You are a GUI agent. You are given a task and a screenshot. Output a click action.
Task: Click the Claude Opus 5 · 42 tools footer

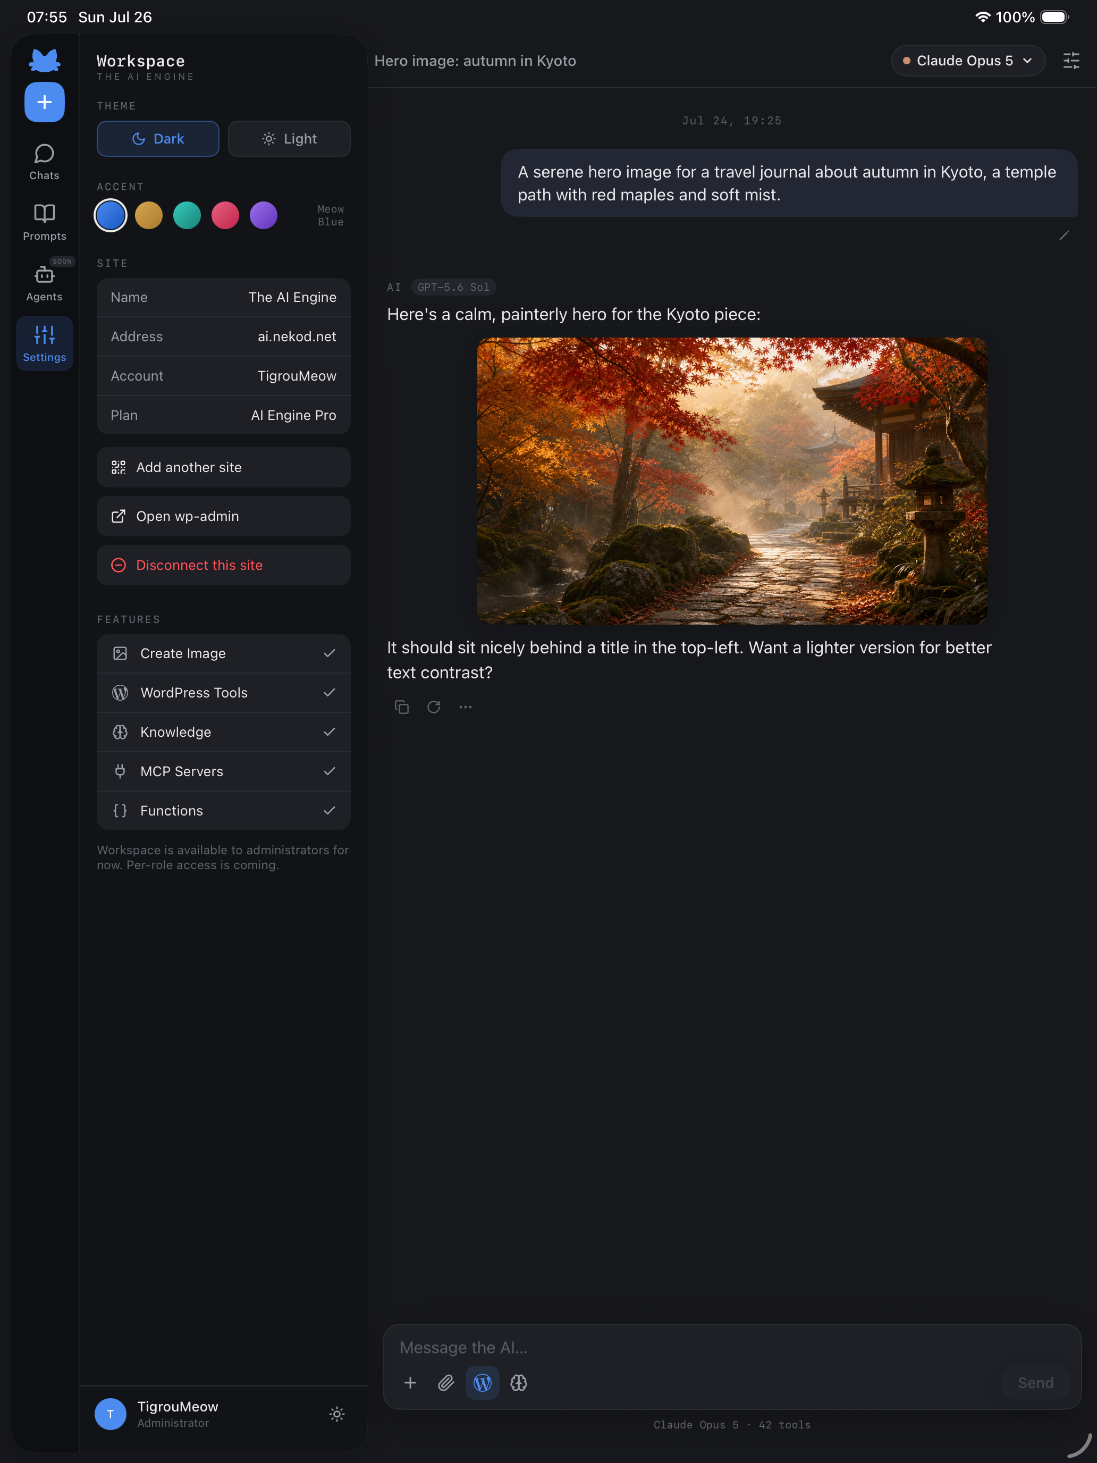click(732, 1425)
